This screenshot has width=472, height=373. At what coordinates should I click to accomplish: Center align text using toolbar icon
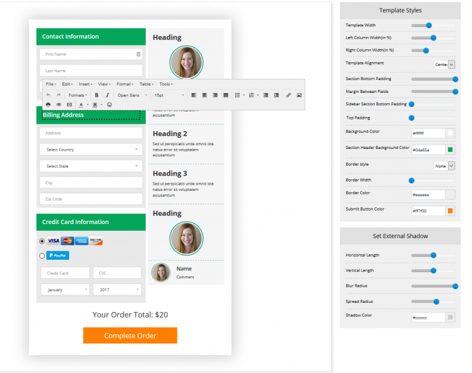tap(205, 95)
